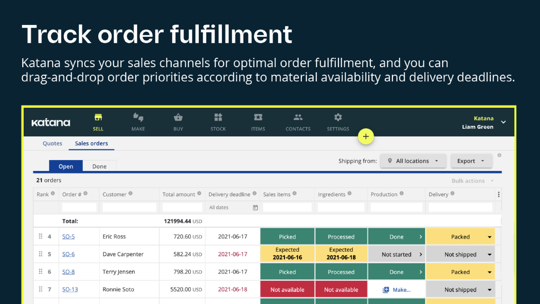Switch to the Quotes tab
The width and height of the screenshot is (540, 304).
tap(52, 144)
